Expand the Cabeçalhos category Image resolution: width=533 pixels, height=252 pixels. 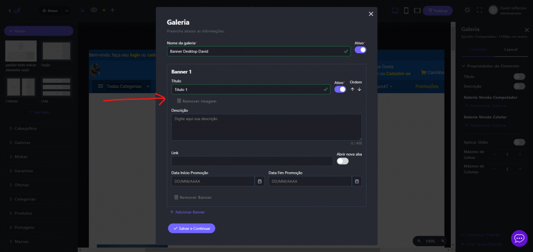click(25, 128)
